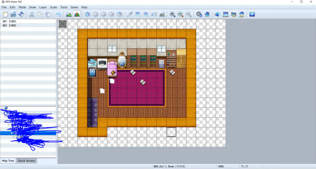This screenshot has width=316, height=169.
Task: Copy using the toolbar copy icon
Action: pos(40,14)
